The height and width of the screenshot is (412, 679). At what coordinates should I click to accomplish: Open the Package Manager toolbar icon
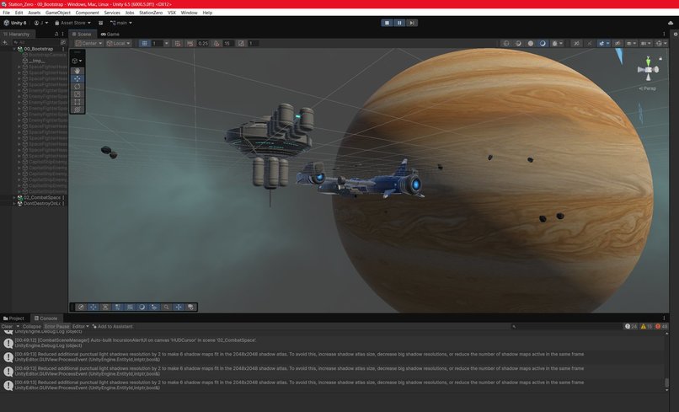(x=100, y=23)
